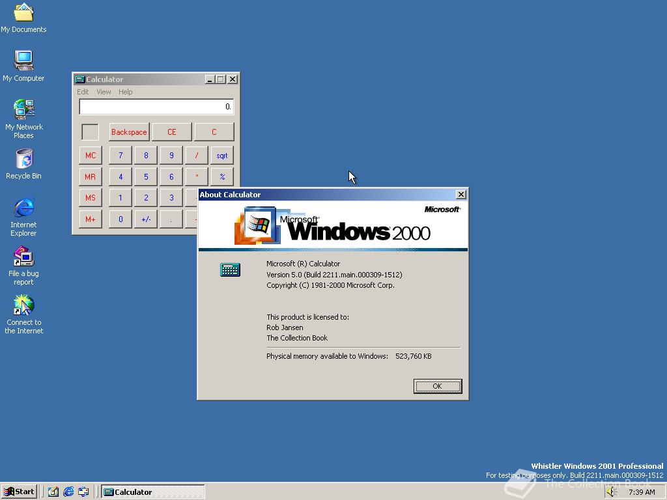The image size is (667, 500).
Task: Open the Edit menu in Calculator
Action: 83,92
